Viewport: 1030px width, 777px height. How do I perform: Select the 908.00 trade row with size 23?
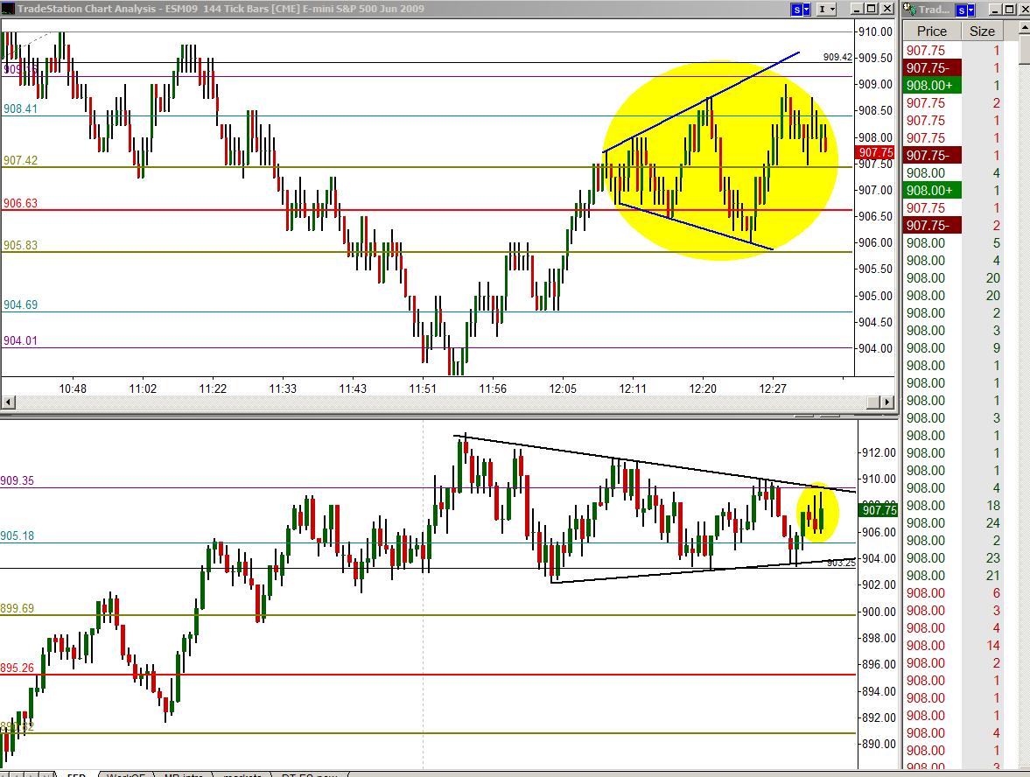click(x=953, y=558)
